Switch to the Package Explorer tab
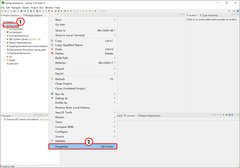The height and width of the screenshot is (168, 240). click(33, 15)
